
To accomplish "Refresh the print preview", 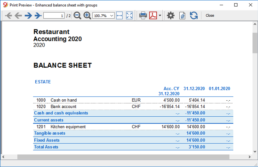I will coord(194,15).
